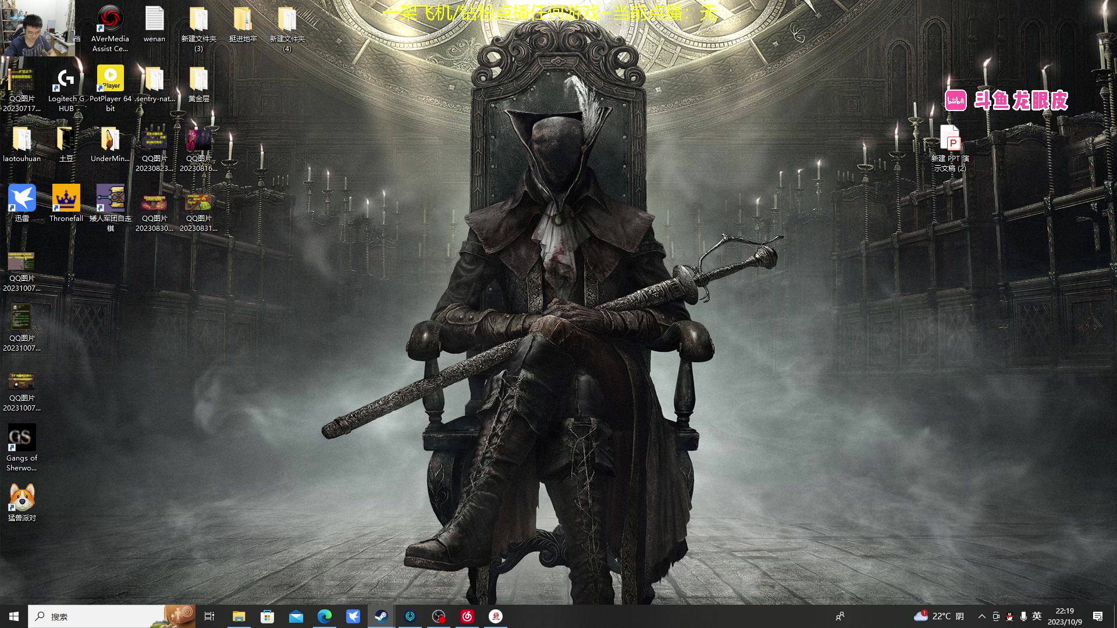
Task: Open the People icon in the taskbar
Action: point(840,616)
